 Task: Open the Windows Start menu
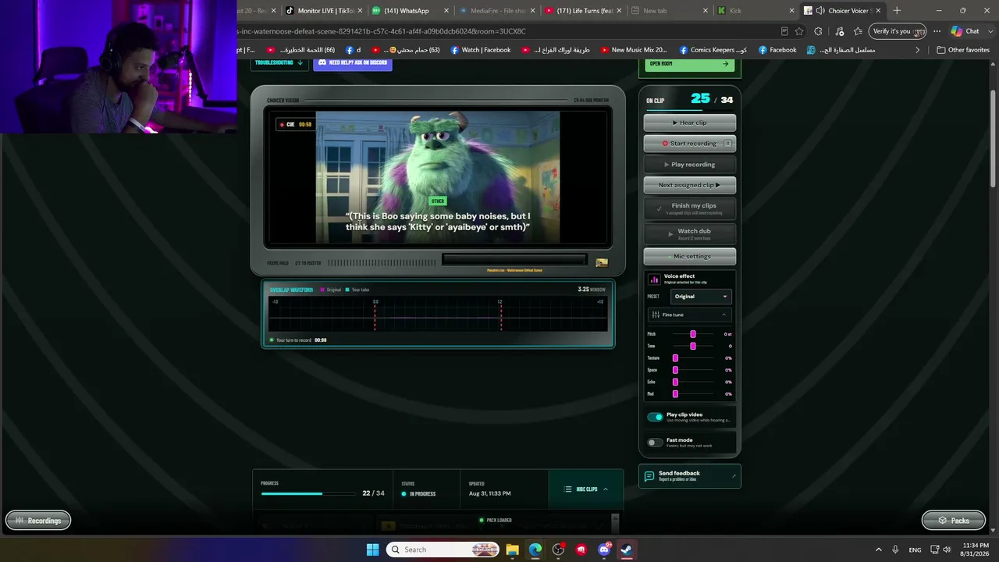point(372,550)
